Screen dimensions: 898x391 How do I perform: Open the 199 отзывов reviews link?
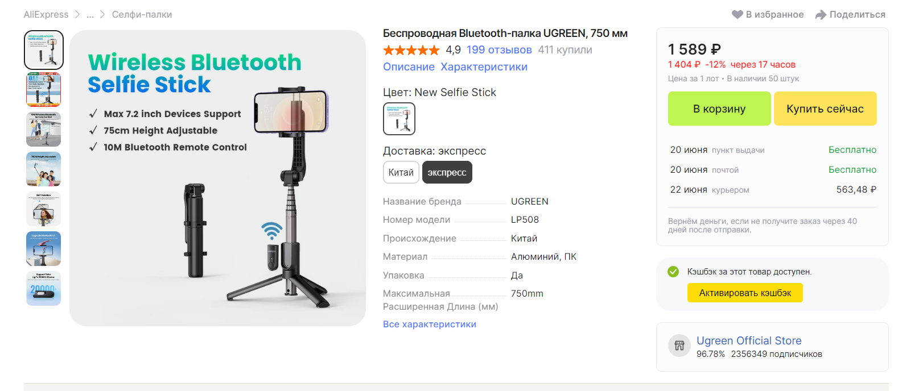tap(499, 50)
